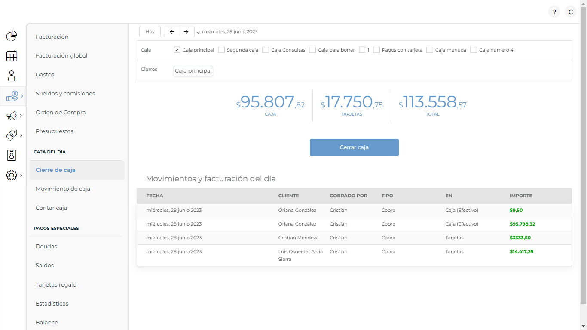Check the Caja menuda checkbox
This screenshot has height=330, width=587.
(x=430, y=50)
